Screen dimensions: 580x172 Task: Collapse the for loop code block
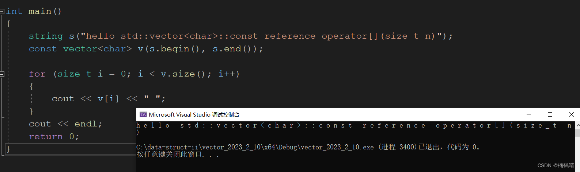[2, 74]
